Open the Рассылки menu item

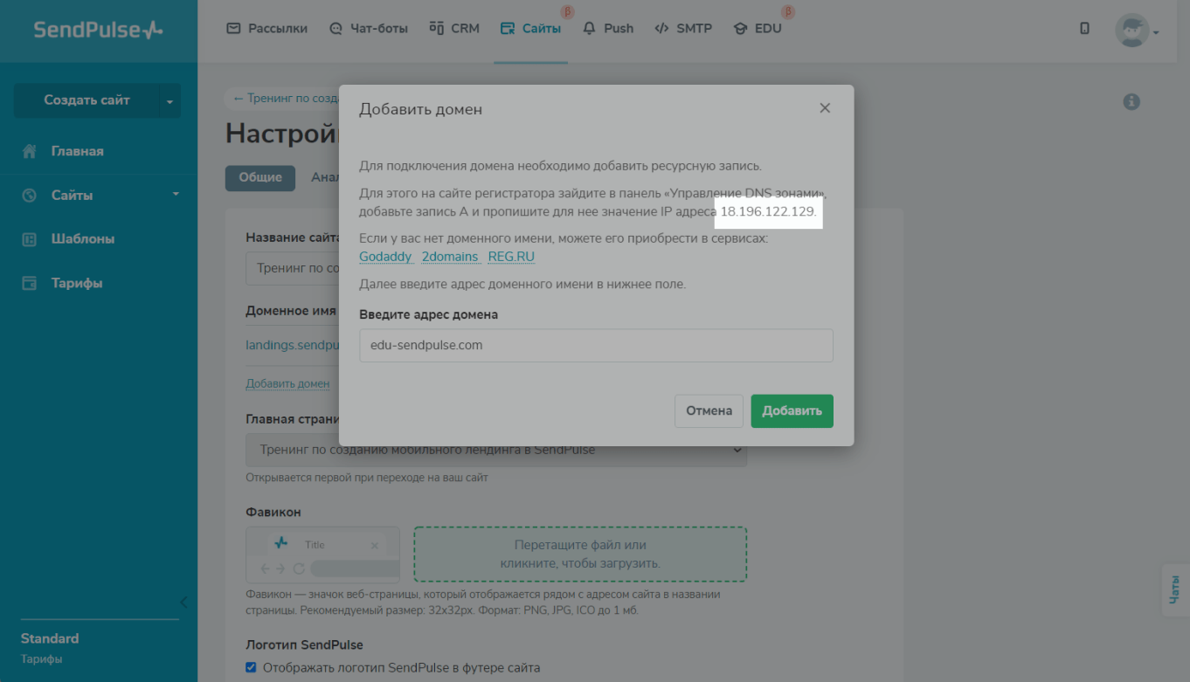pyautogui.click(x=267, y=28)
